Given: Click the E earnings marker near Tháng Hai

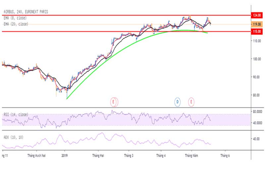Looking at the screenshot, I should [114, 102].
